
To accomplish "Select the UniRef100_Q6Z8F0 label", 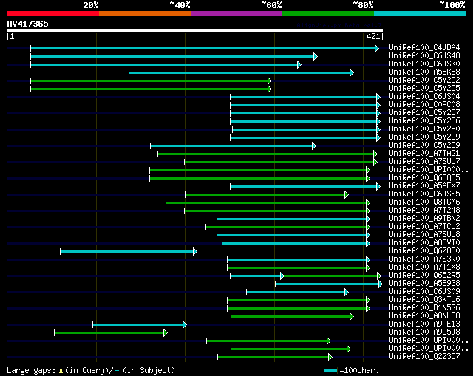I will click(x=424, y=251).
